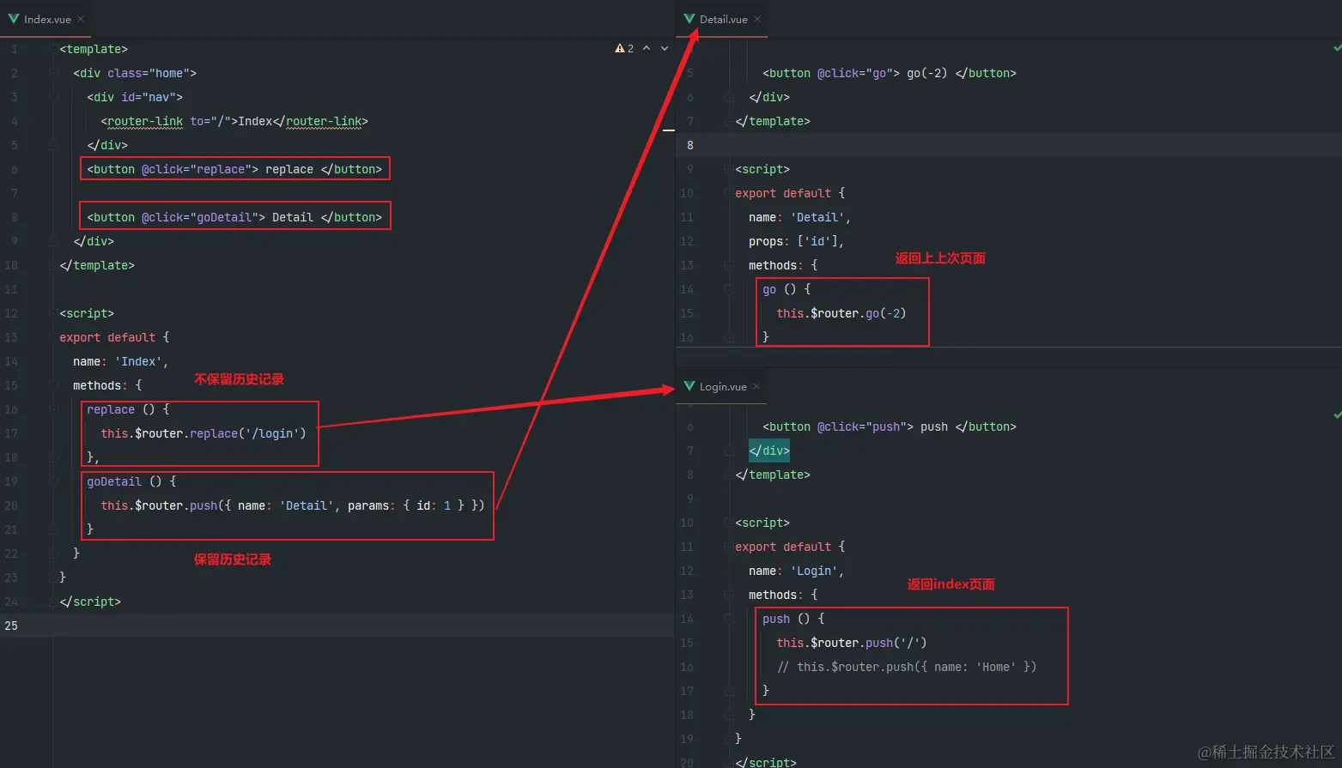Close the Detail.vue editor tab
This screenshot has height=768, width=1342.
757,19
